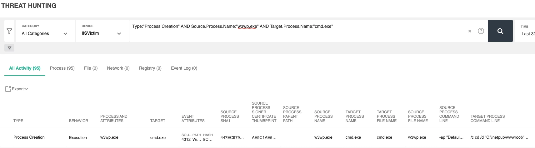This screenshot has width=535, height=148.
Task: Open the Network (0) tab
Action: (118, 68)
